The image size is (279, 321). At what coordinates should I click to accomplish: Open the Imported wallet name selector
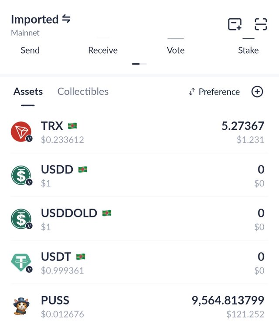(x=34, y=20)
